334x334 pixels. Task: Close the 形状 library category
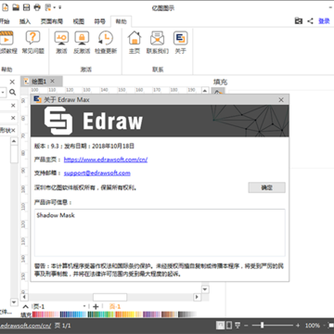(x=13, y=130)
